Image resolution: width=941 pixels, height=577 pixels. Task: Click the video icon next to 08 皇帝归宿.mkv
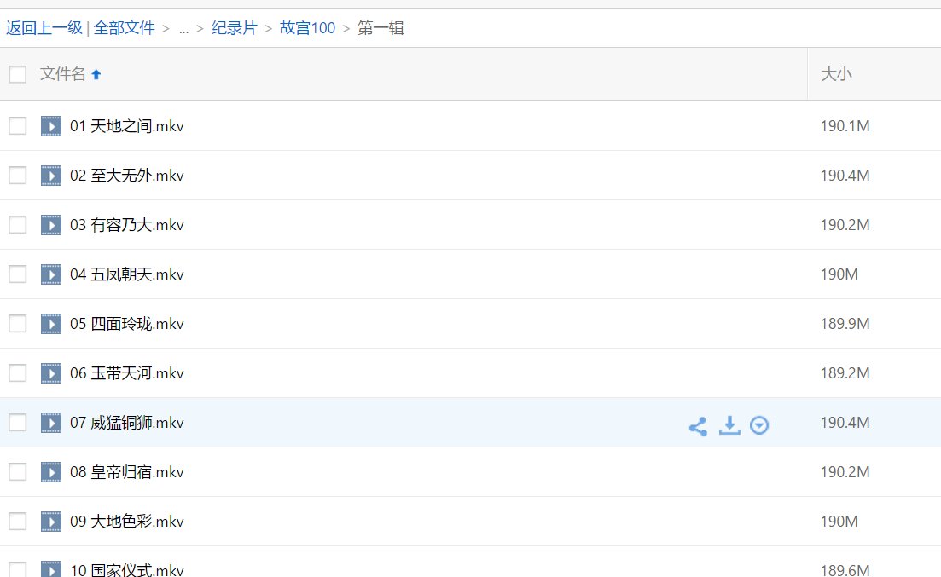(50, 471)
